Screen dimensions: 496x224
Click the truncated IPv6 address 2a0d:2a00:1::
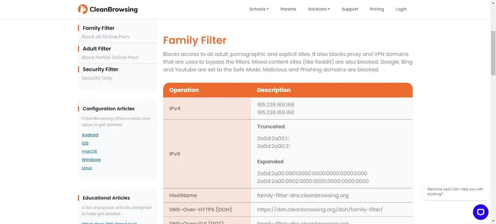pos(273,139)
